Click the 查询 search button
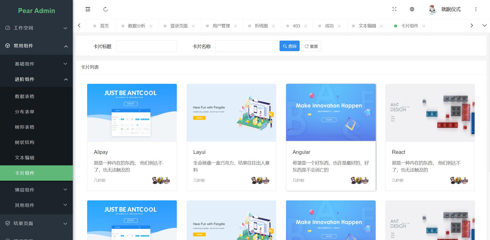 click(x=289, y=46)
